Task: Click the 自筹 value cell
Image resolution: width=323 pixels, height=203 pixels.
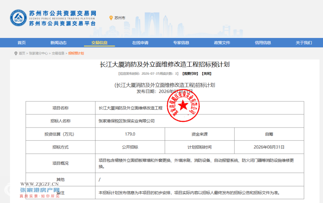Action: (x=269, y=134)
